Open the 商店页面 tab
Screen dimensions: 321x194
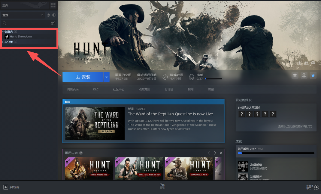[x=73, y=89]
